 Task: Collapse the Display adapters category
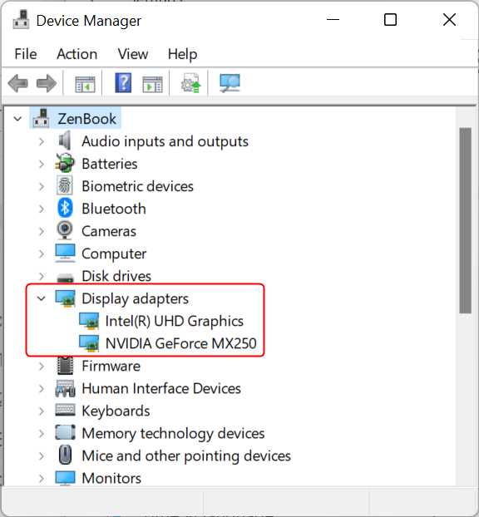click(x=42, y=298)
